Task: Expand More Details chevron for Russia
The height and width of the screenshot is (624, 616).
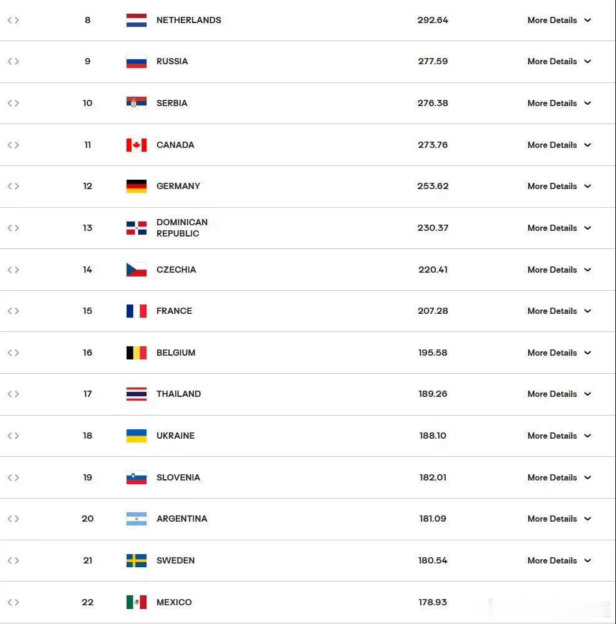Action: (587, 61)
